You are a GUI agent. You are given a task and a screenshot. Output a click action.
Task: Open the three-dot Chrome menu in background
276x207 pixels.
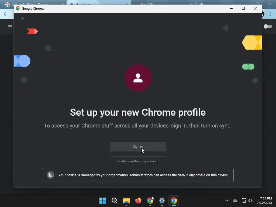pyautogui.click(x=270, y=14)
